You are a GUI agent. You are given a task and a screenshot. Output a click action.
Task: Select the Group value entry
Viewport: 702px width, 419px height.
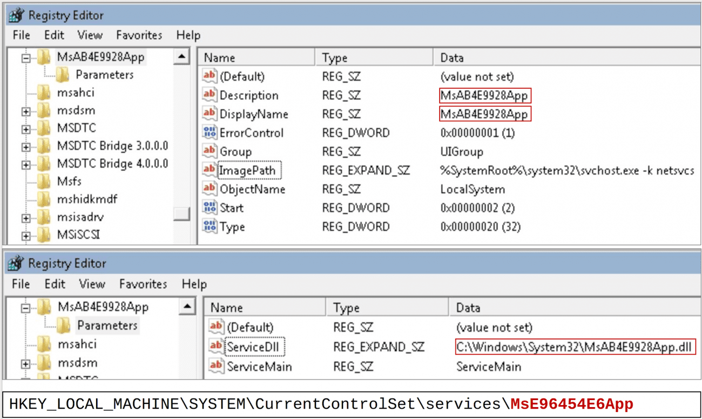tap(235, 152)
